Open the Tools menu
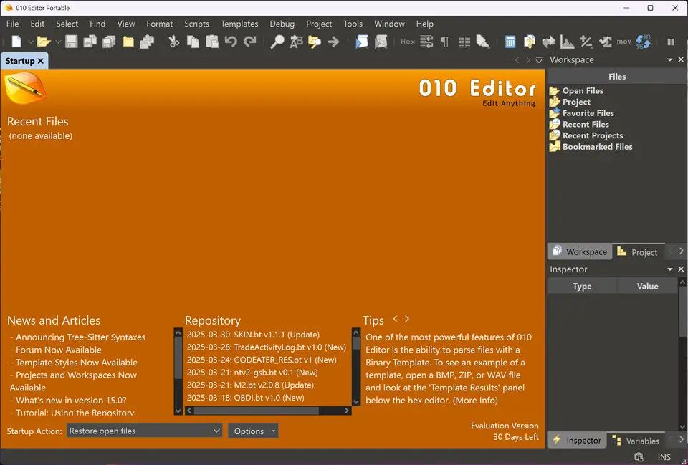This screenshot has height=465, width=688. tap(353, 24)
